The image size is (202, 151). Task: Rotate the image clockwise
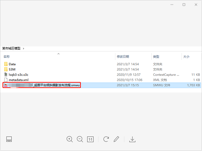(106, 139)
